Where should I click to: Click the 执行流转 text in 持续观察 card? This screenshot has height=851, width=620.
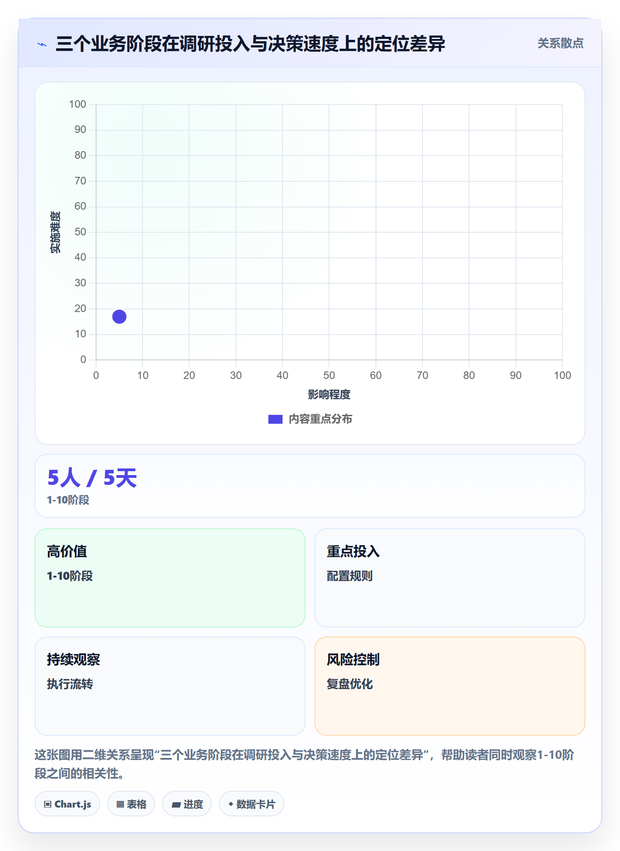[70, 684]
